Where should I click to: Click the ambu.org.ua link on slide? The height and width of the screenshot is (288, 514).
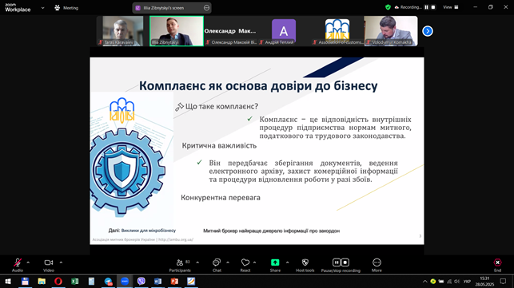[x=176, y=239]
